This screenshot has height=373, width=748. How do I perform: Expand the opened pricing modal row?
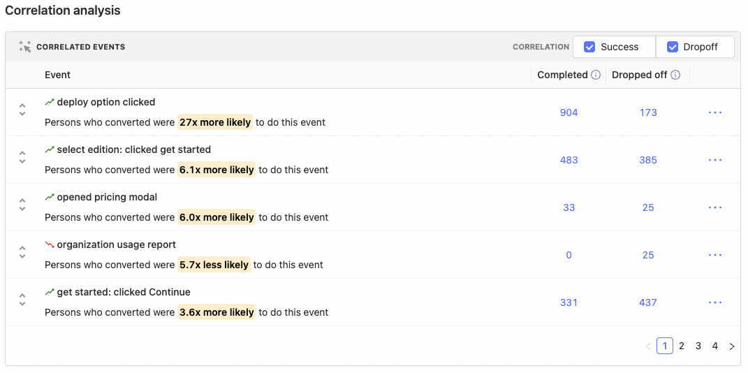[22, 205]
